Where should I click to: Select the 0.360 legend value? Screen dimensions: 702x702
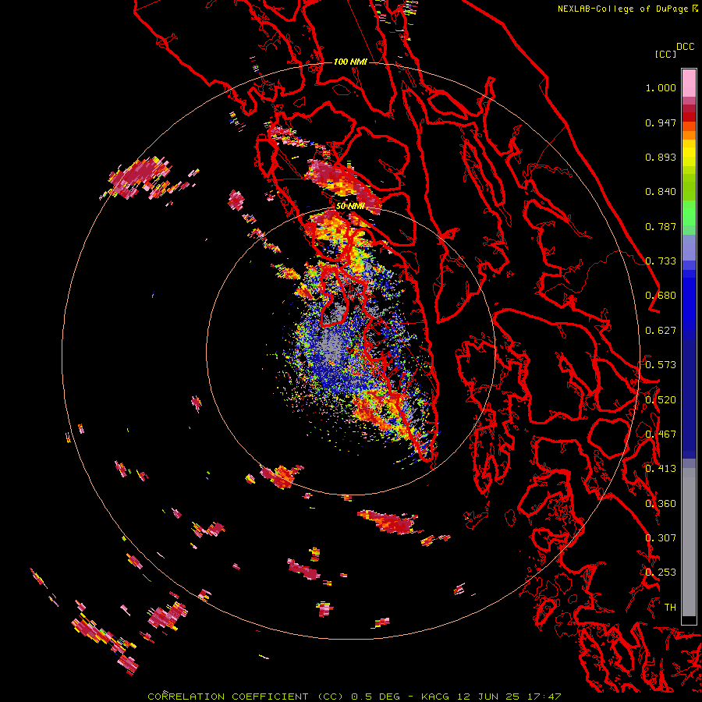[x=661, y=504]
